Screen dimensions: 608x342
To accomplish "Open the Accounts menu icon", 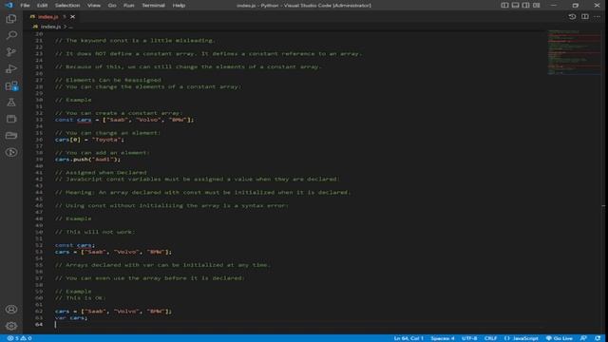I will [11, 309].
